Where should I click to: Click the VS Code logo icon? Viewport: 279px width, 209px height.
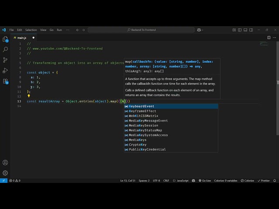4,30
